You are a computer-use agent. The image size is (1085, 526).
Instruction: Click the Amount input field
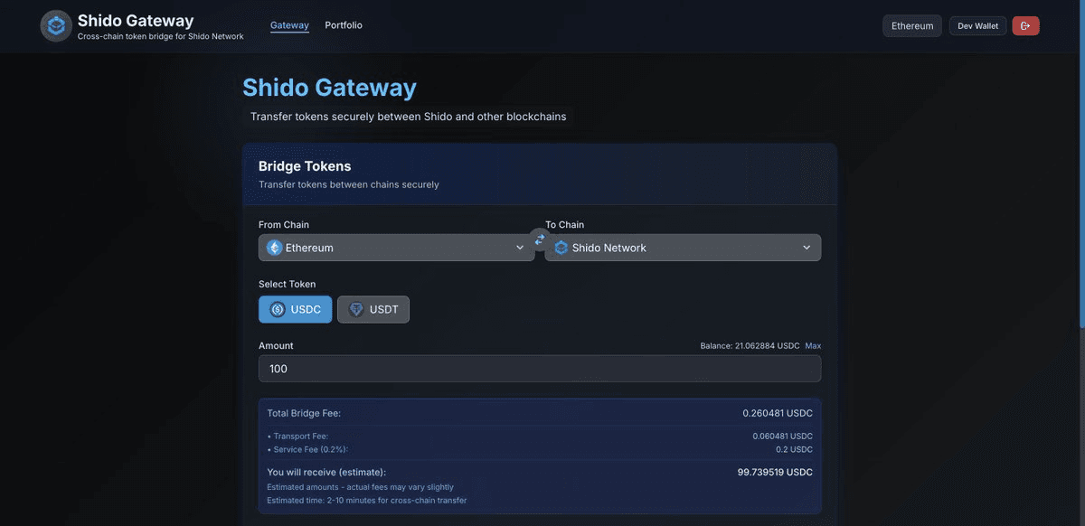pos(540,369)
